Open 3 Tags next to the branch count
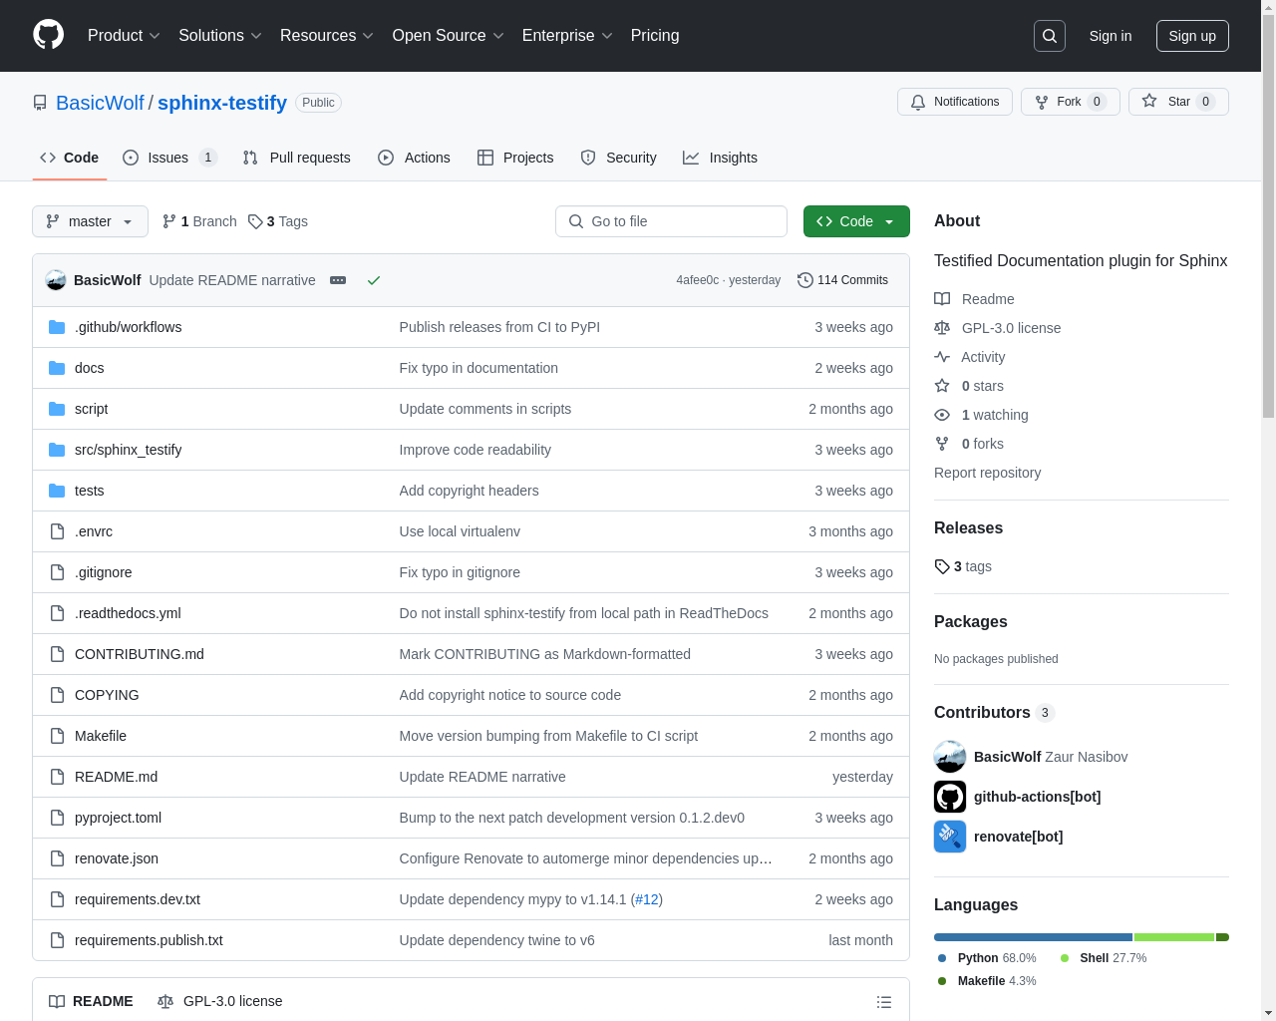Image resolution: width=1276 pixels, height=1021 pixels. tap(278, 221)
